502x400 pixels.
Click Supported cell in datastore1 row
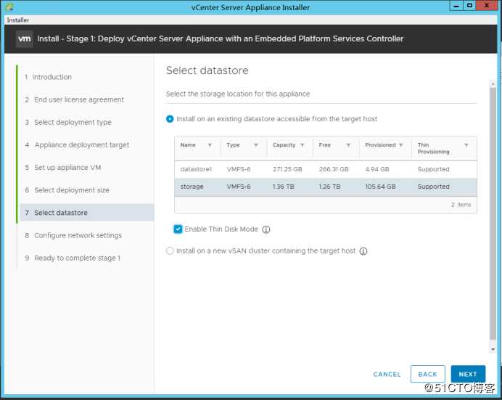point(434,169)
